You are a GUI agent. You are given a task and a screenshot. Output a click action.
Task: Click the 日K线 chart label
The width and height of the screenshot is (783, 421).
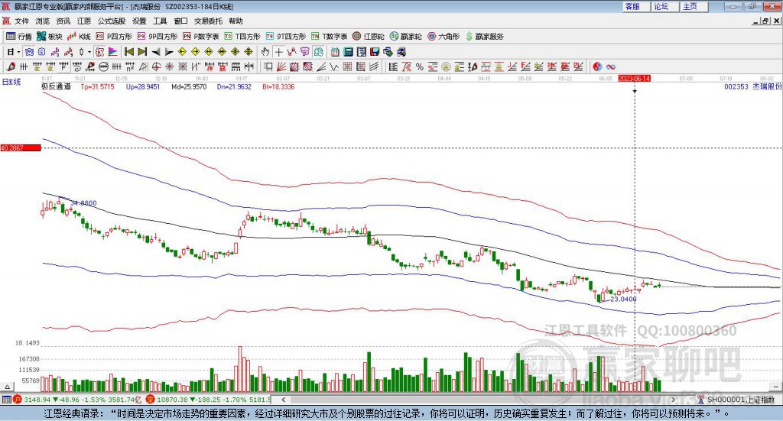11,82
